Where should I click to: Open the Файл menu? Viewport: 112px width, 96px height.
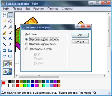click(6, 9)
